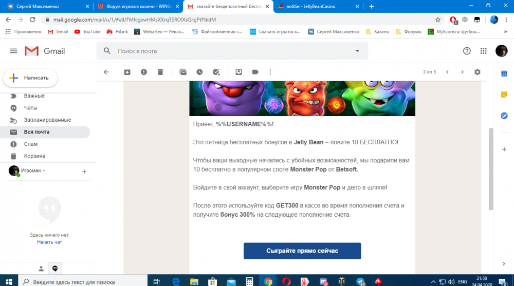Open the YouTube bookmark
Image resolution: width=514 pixels, height=286 pixels.
[87, 32]
